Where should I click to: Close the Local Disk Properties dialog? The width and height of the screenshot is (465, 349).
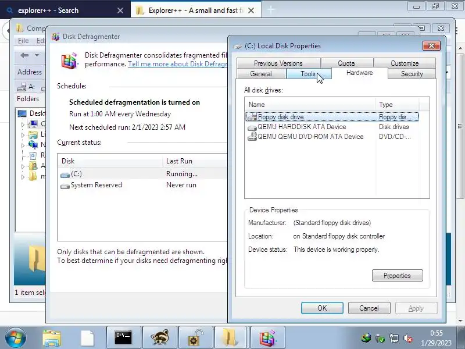coord(431,46)
